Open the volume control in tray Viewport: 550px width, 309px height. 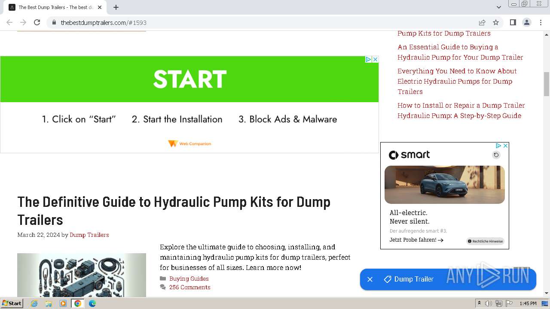(x=489, y=303)
